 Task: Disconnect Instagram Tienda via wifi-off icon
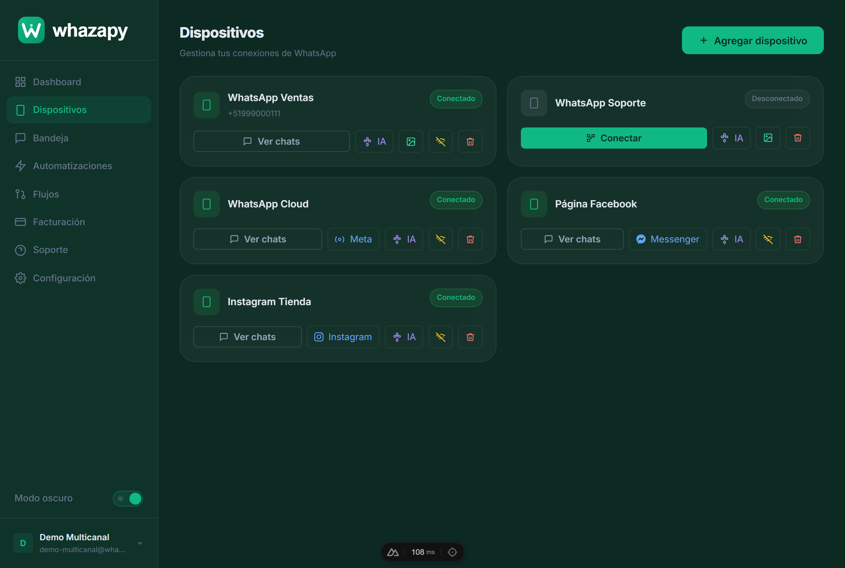(x=440, y=337)
